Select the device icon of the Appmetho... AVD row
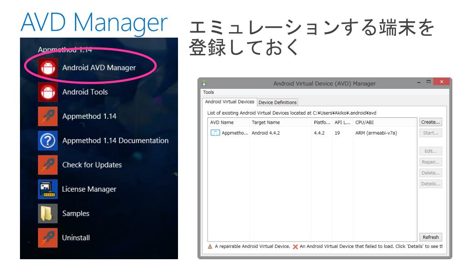465x261 pixels. 215,133
